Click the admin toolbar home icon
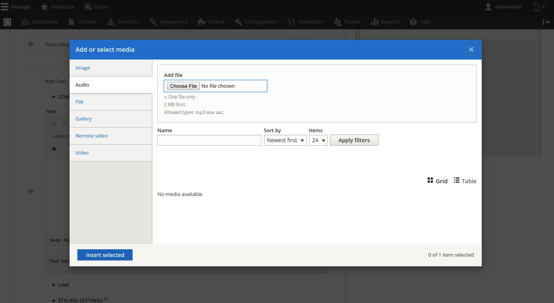554x303 pixels. click(7, 22)
